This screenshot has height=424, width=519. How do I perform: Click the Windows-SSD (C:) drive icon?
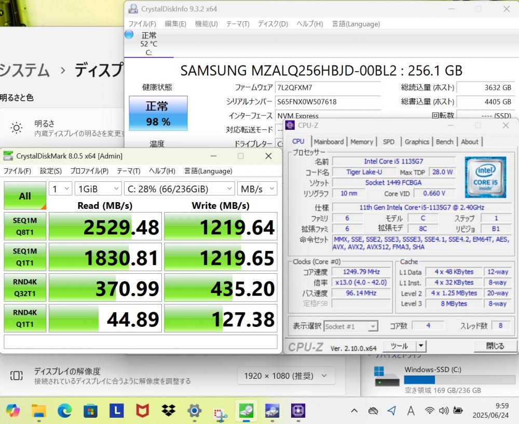point(386,377)
